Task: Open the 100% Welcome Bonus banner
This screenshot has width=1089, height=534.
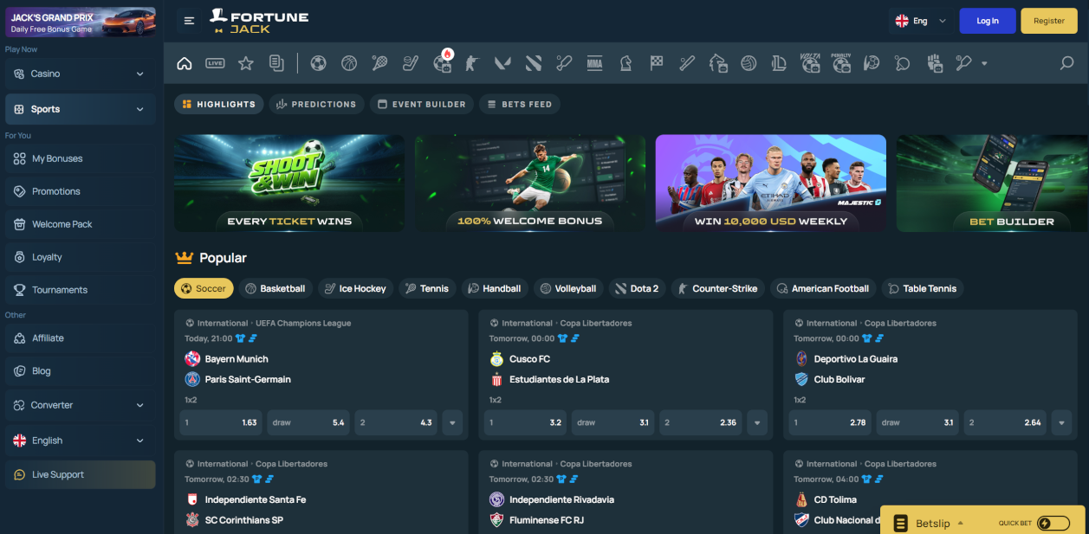Action: point(530,183)
